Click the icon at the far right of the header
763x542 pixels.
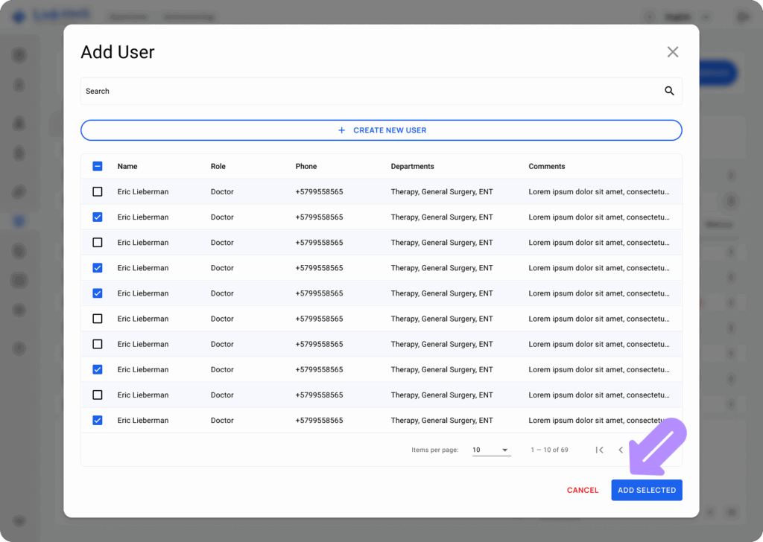(741, 16)
